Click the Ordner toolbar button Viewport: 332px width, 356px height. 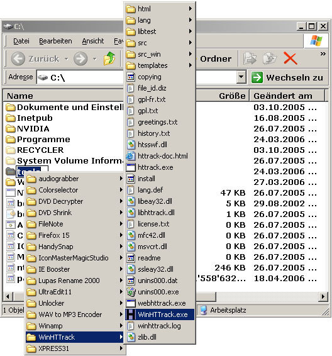216,58
